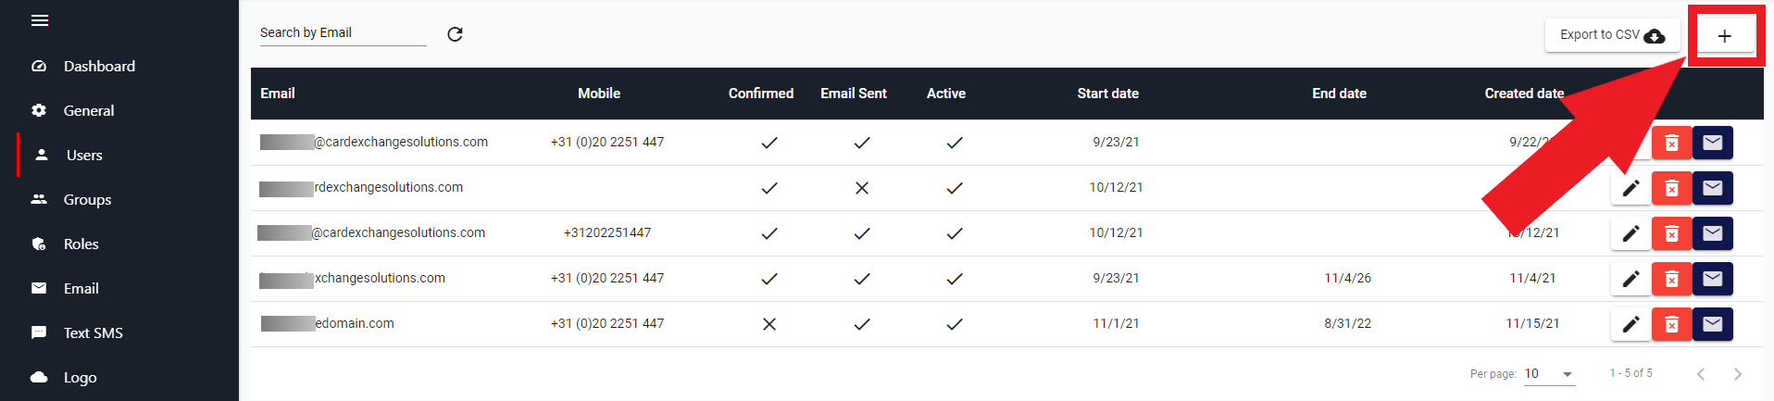Go to previous page arrow
1774x401 pixels.
[1701, 374]
